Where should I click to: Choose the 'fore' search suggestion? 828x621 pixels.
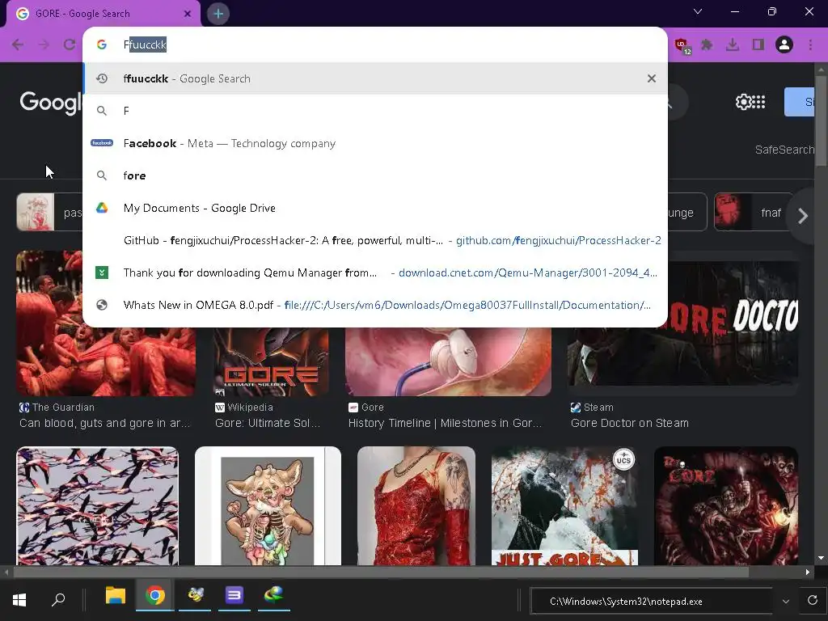[375, 175]
